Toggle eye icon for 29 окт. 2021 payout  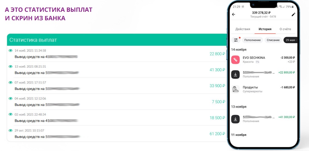[10, 130]
